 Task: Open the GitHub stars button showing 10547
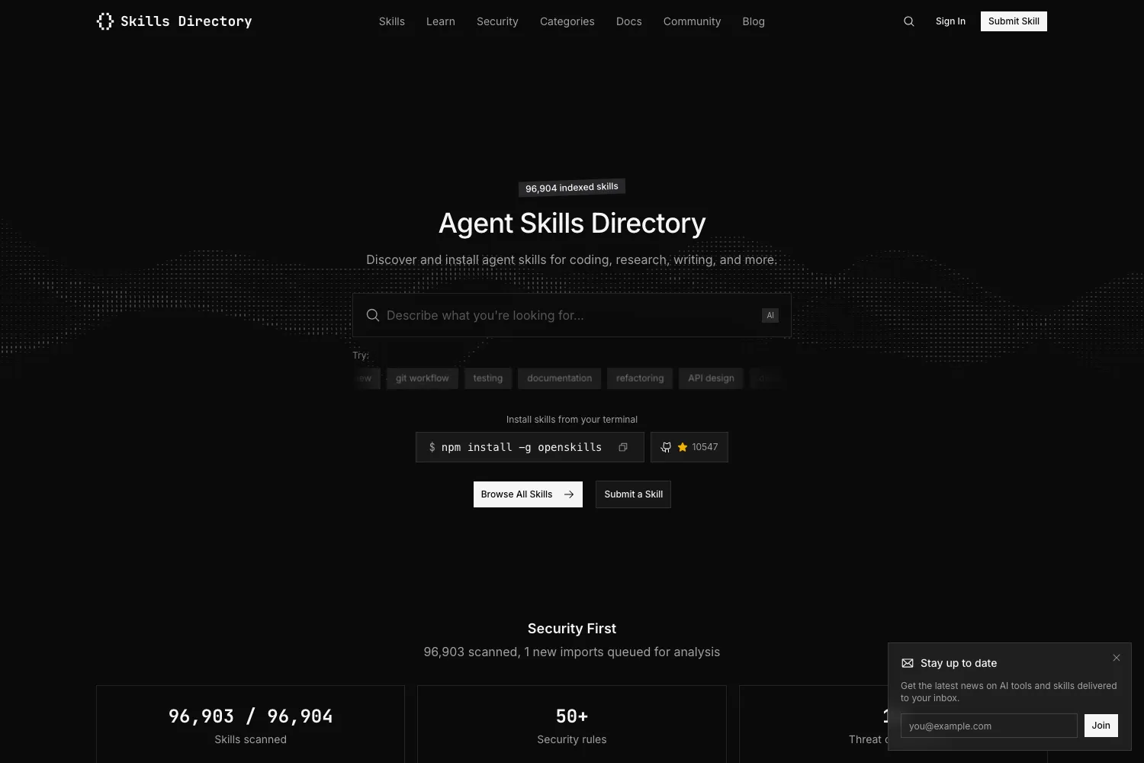coord(689,447)
